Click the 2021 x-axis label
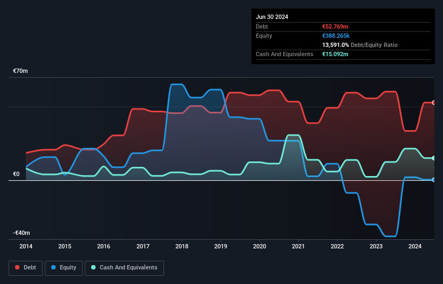 [298, 246]
